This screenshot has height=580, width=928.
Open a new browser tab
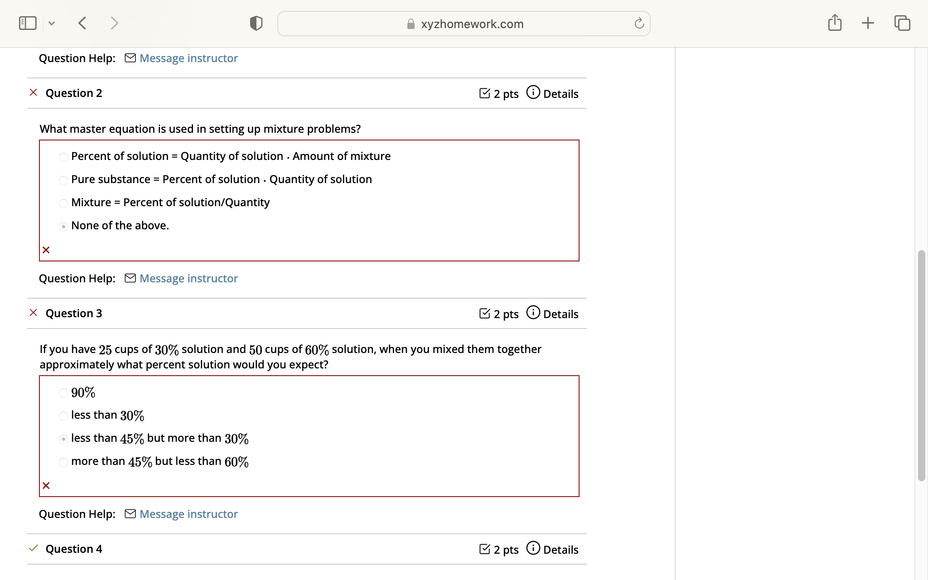pyautogui.click(x=868, y=23)
